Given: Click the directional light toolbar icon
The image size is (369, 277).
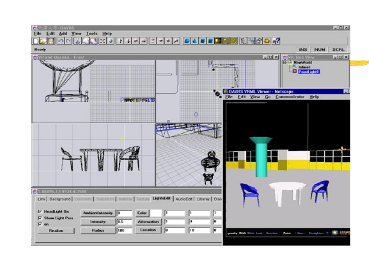Looking at the screenshot, I should coord(234,41).
